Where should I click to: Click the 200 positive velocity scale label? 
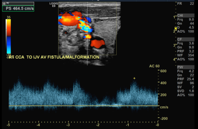163,95
